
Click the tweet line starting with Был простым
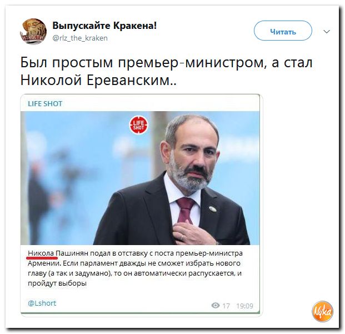(166, 63)
